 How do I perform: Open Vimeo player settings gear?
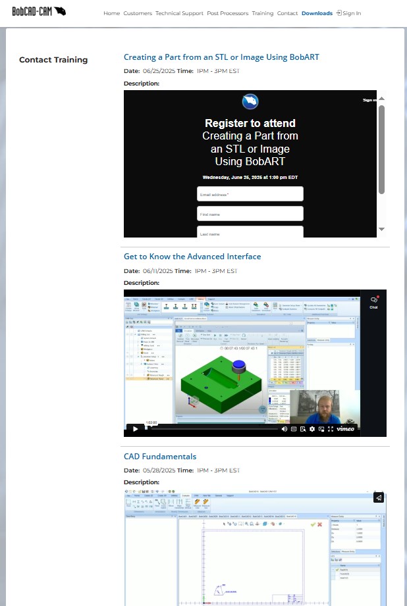pos(312,429)
